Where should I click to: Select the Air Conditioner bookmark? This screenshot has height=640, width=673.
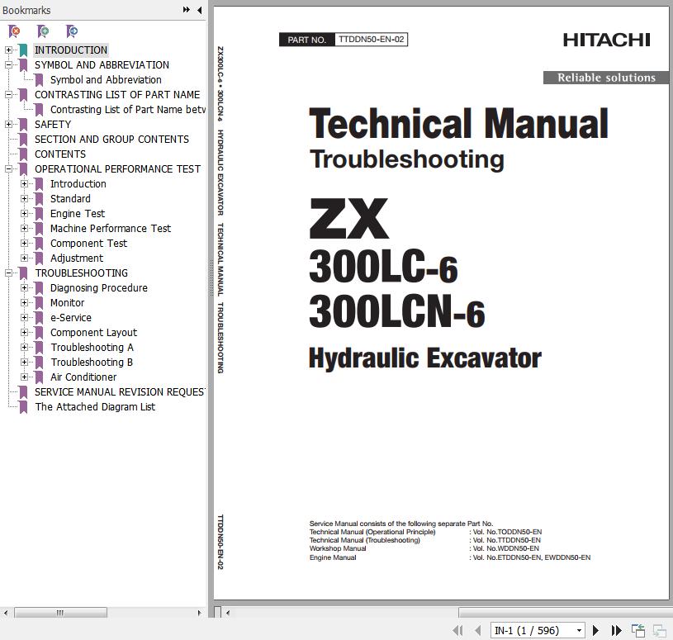(x=83, y=377)
